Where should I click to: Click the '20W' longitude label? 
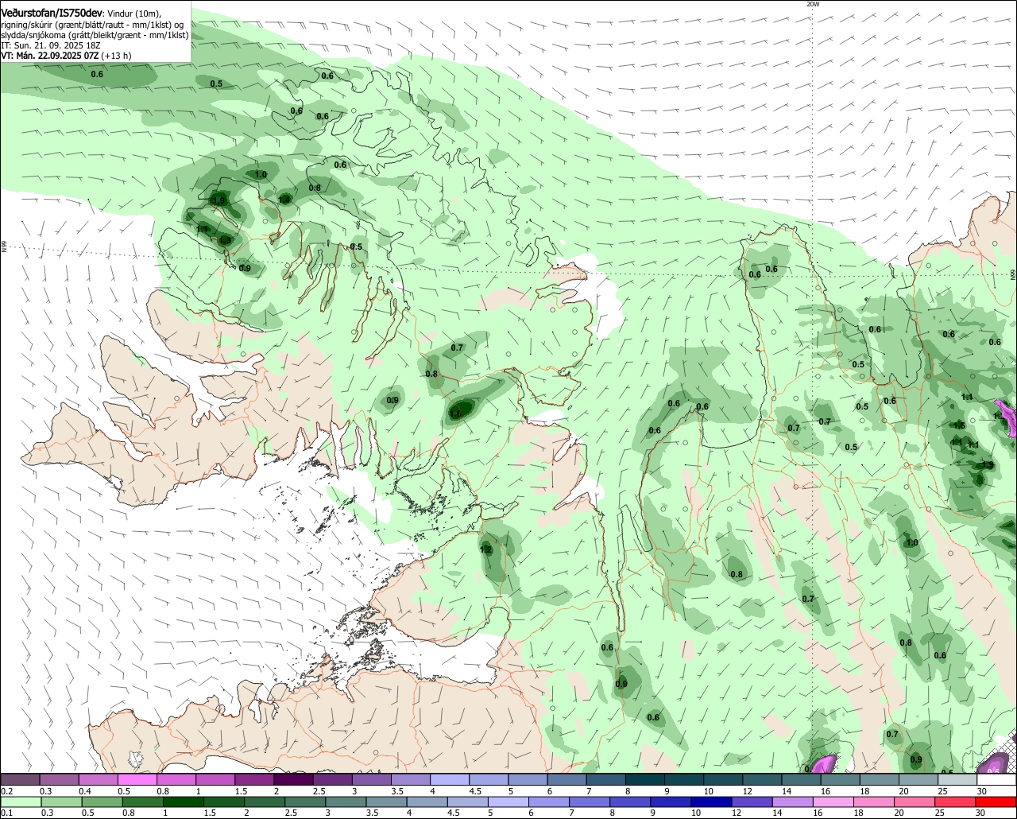tap(812, 4)
